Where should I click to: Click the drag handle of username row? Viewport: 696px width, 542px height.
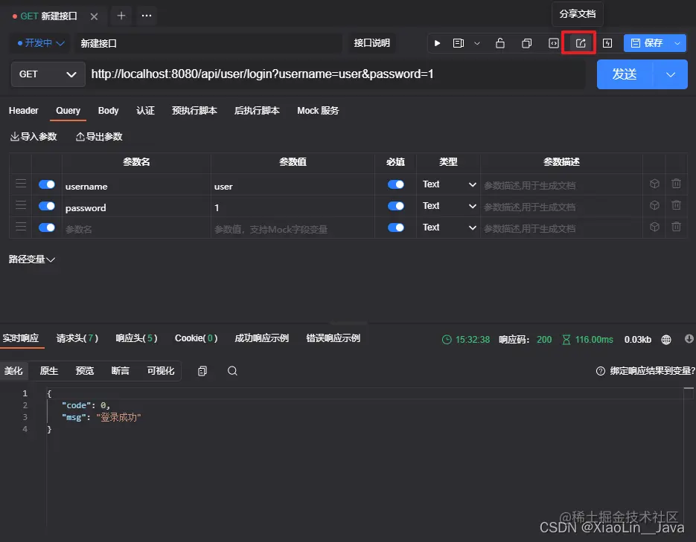pyautogui.click(x=21, y=184)
